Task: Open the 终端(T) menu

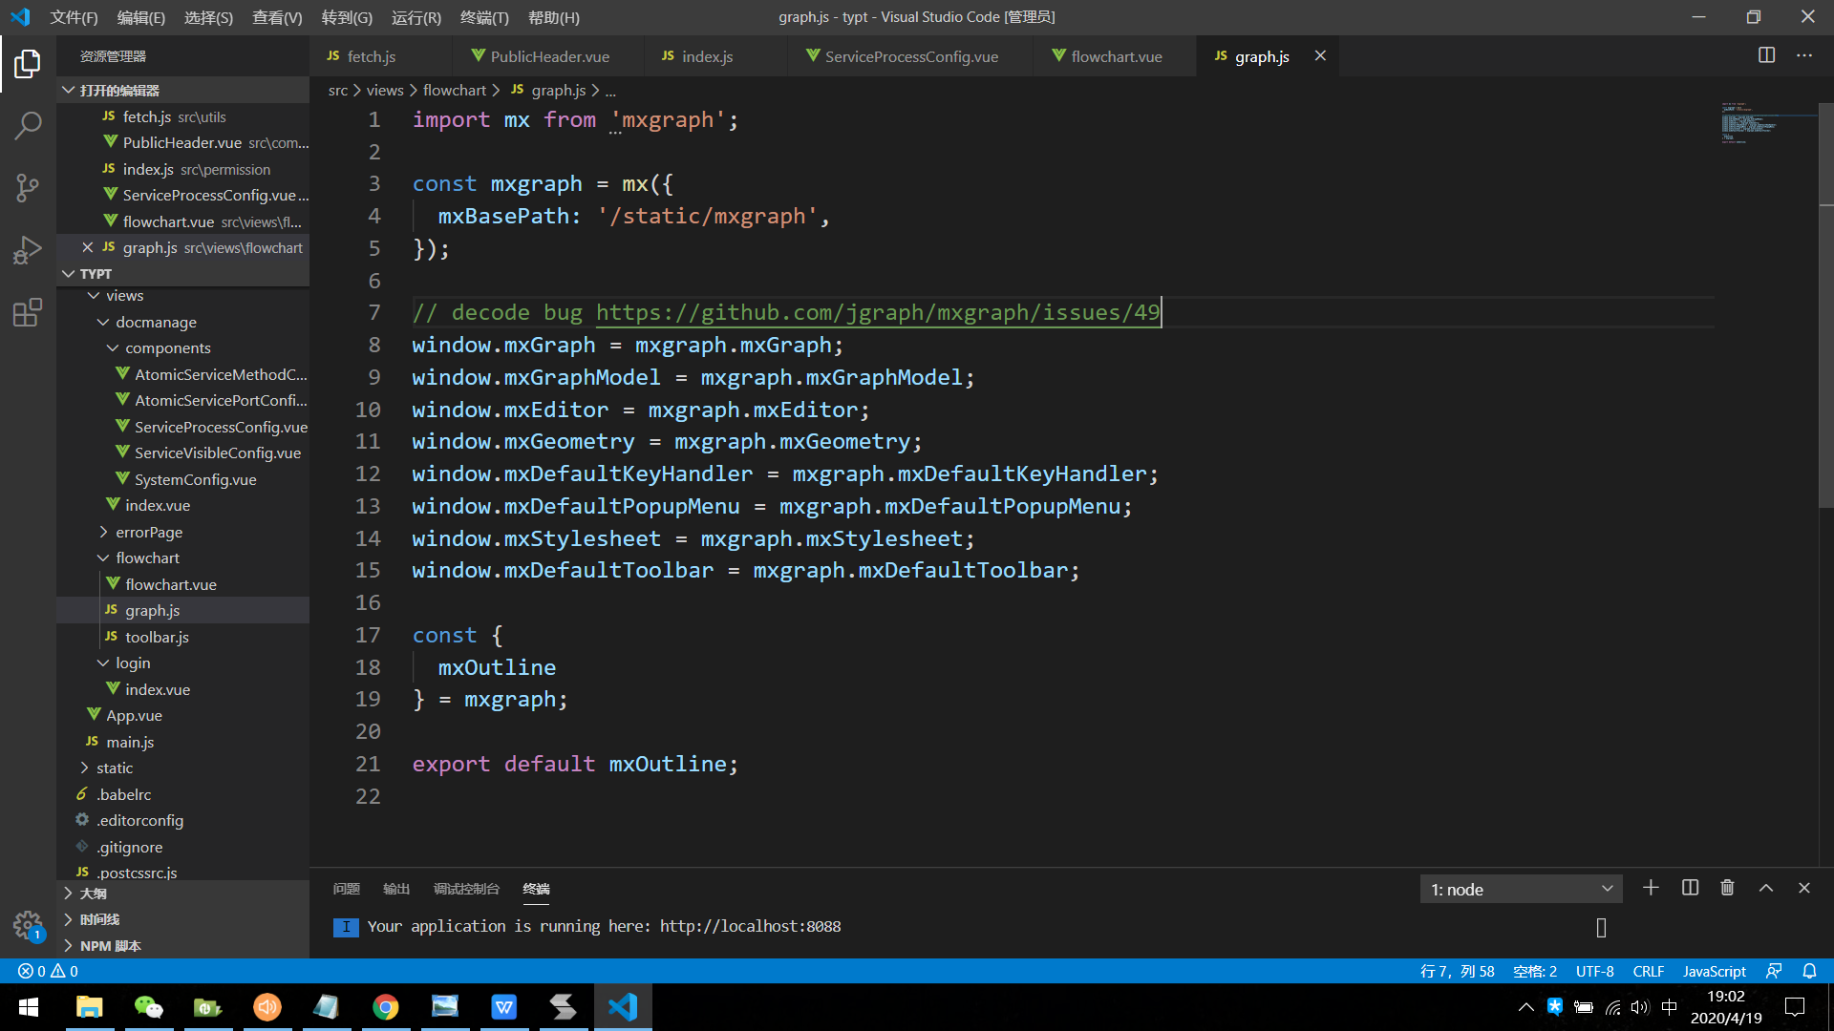Action: (x=484, y=17)
